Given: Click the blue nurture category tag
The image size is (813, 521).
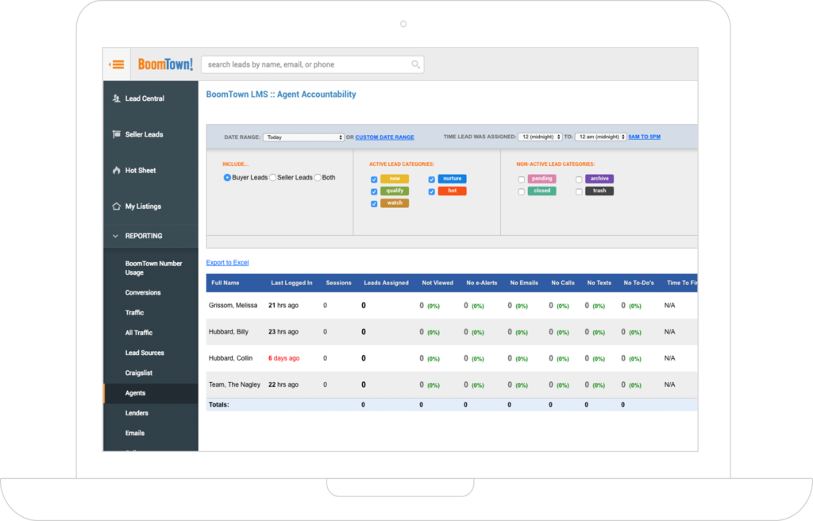Looking at the screenshot, I should click(452, 179).
